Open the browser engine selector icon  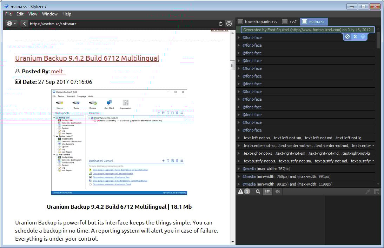coord(11,24)
